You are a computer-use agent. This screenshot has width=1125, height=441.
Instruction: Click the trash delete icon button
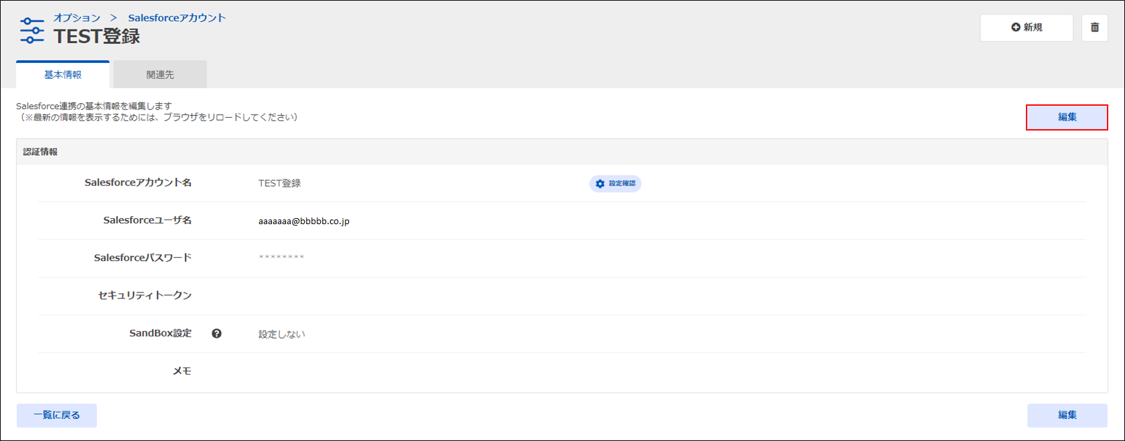tap(1094, 27)
